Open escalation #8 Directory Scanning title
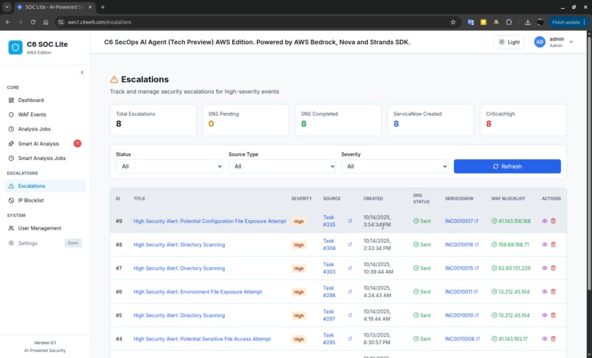The image size is (592, 358). click(x=179, y=244)
